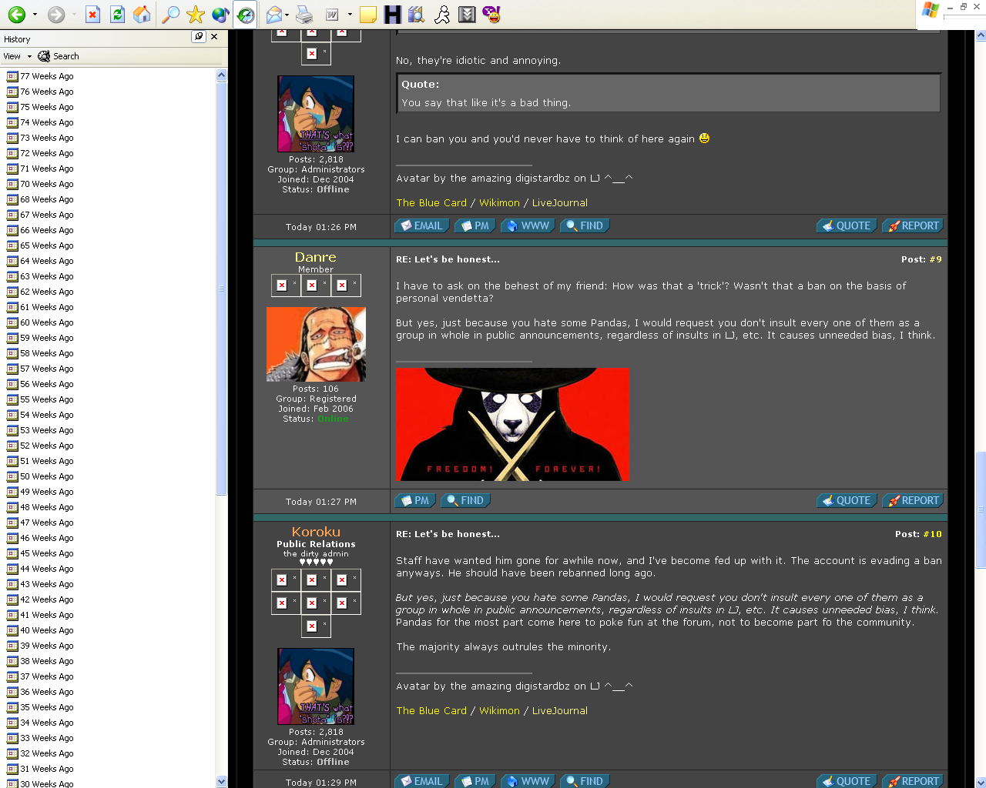Open Danre's username profile link

316,257
